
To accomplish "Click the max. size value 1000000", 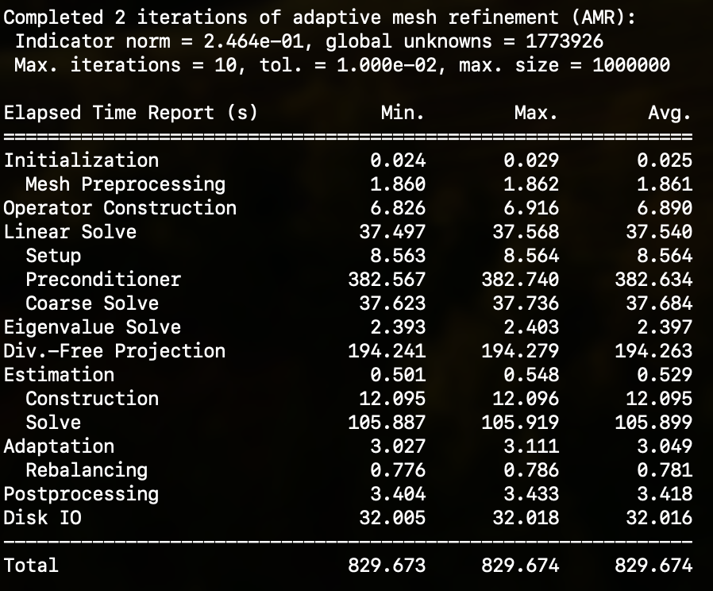I will click(x=631, y=65).
